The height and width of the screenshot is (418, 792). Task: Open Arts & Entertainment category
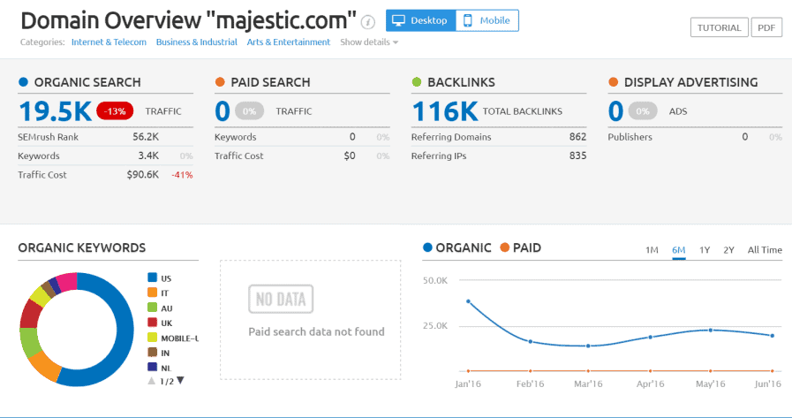289,42
